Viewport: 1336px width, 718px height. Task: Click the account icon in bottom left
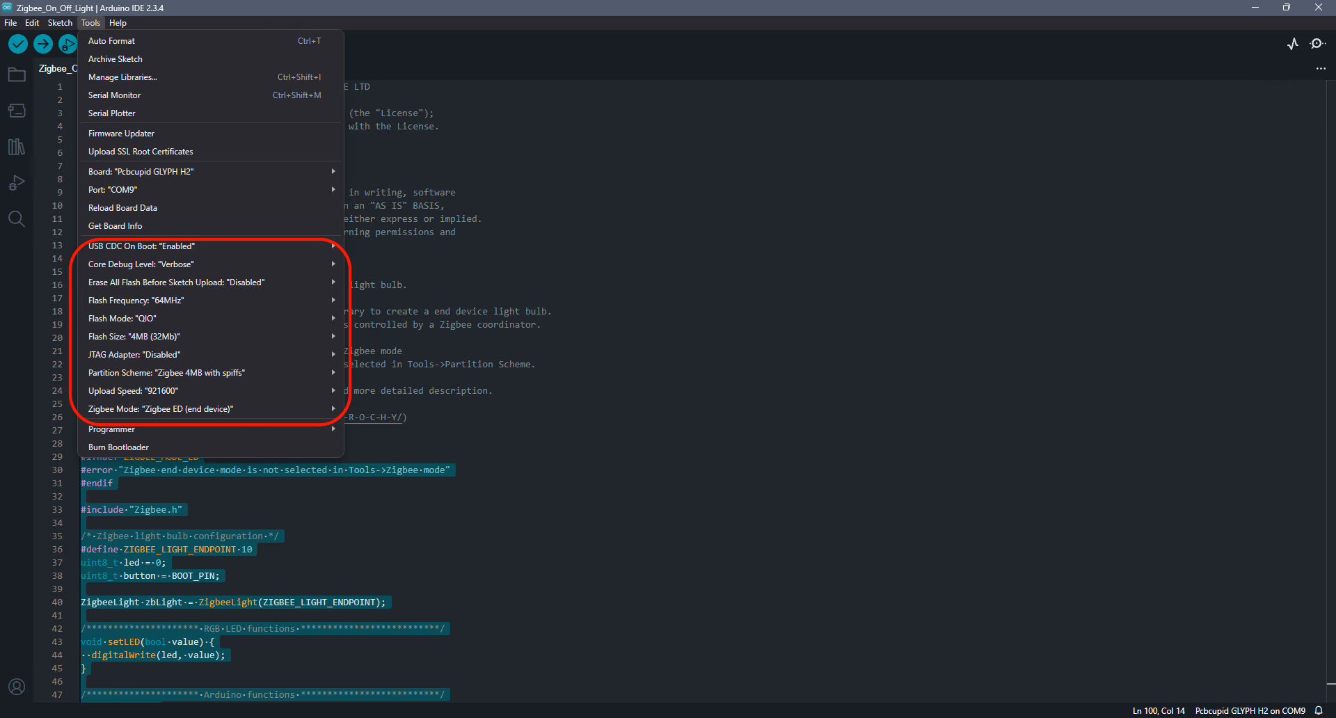17,687
